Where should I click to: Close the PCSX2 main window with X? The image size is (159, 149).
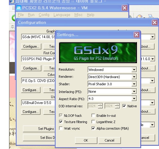point(124,8)
